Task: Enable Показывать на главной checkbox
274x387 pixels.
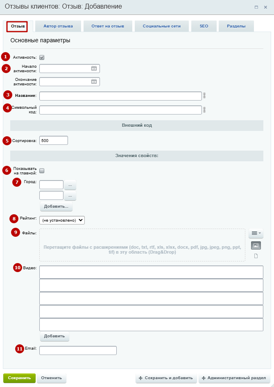Action: click(42, 171)
